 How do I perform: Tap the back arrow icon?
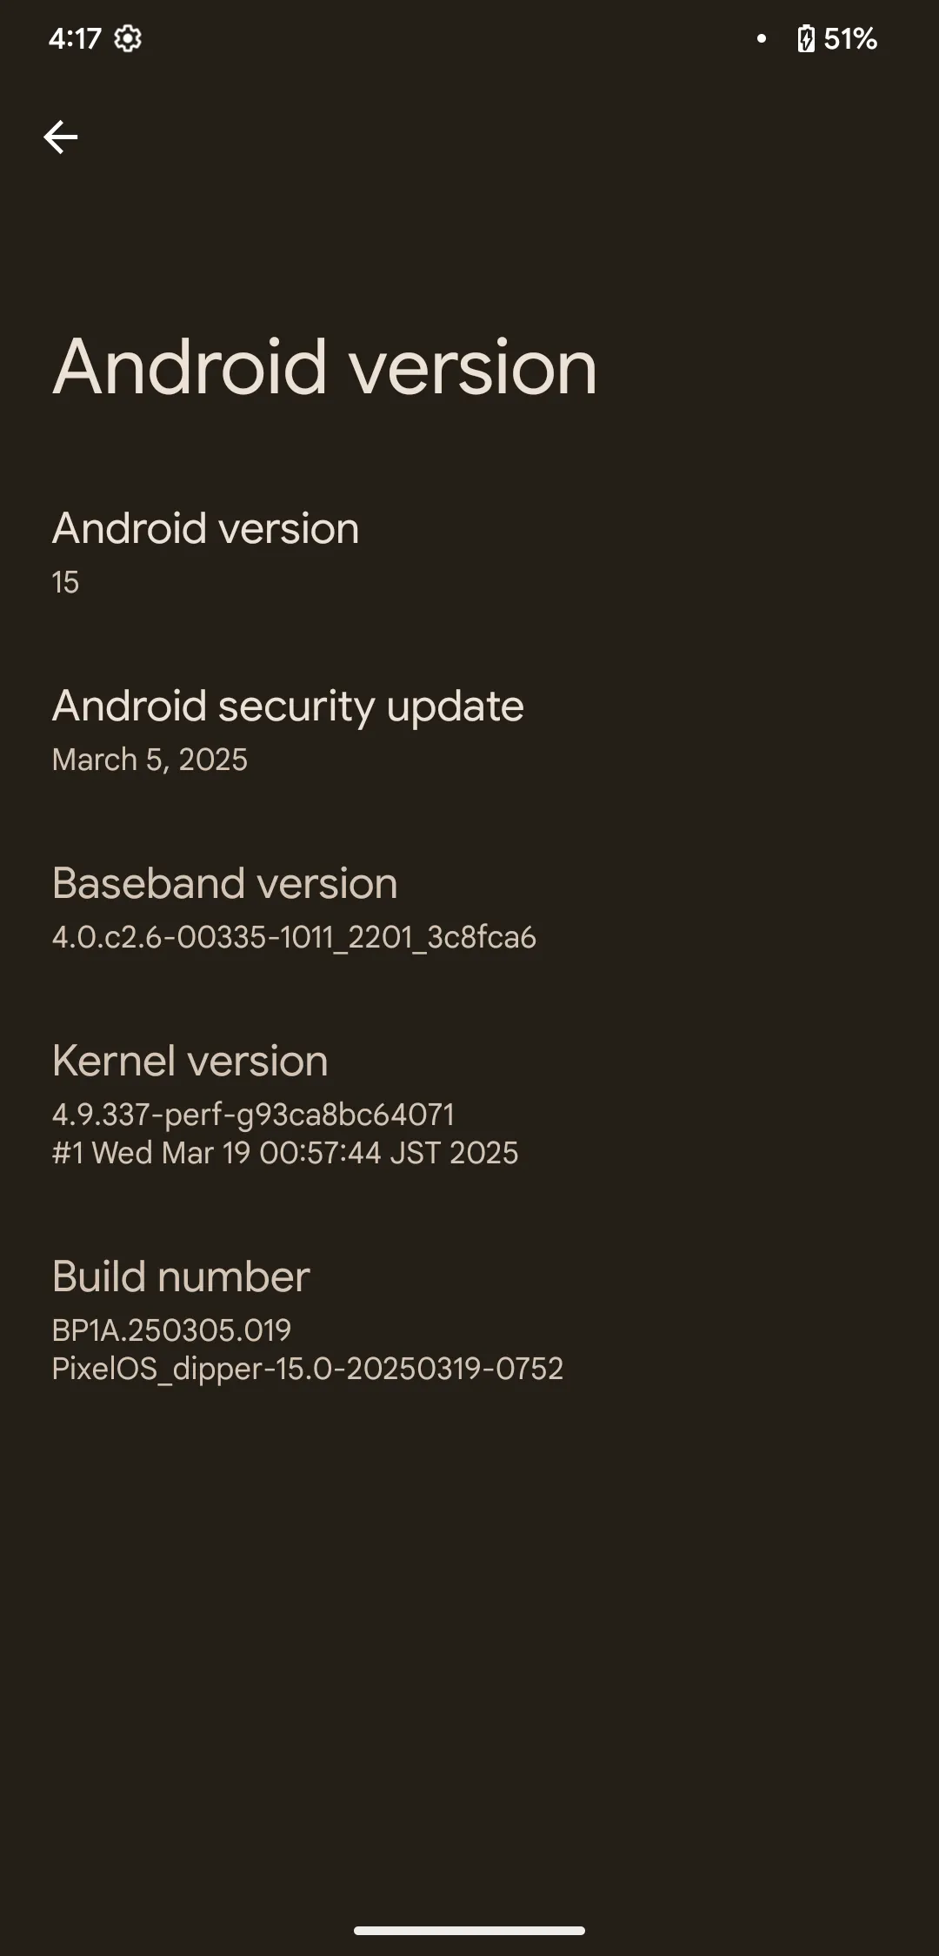click(61, 137)
